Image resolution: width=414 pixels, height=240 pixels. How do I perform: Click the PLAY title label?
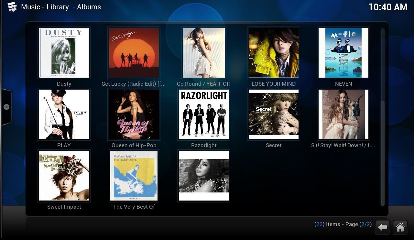(x=64, y=145)
